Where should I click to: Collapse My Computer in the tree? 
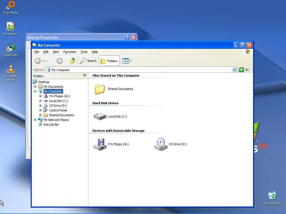point(35,91)
